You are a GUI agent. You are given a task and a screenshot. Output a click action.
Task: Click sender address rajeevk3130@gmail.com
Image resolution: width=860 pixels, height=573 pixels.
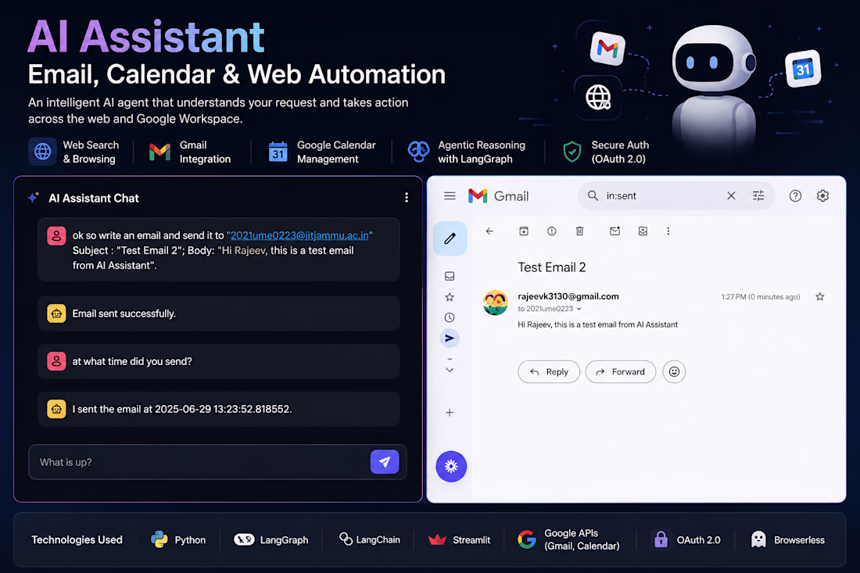pos(568,296)
